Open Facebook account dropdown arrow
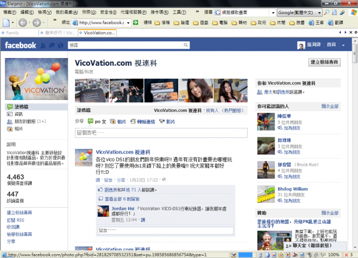Screen dimensions: 358x258 pos(343,45)
